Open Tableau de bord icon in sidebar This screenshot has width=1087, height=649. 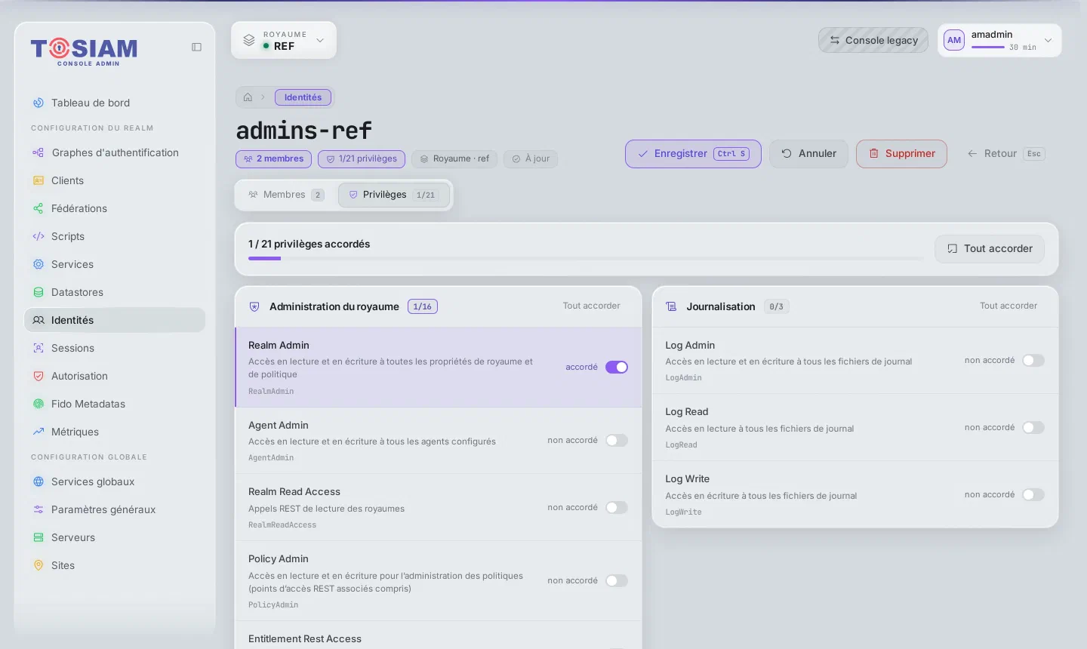pyautogui.click(x=38, y=103)
